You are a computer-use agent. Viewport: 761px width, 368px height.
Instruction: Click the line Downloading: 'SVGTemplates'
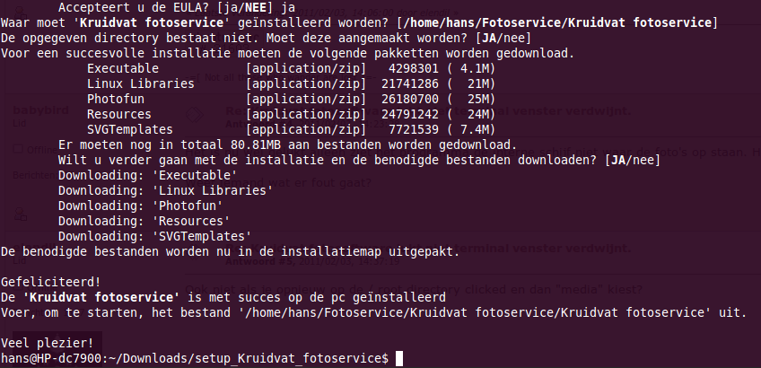155,236
